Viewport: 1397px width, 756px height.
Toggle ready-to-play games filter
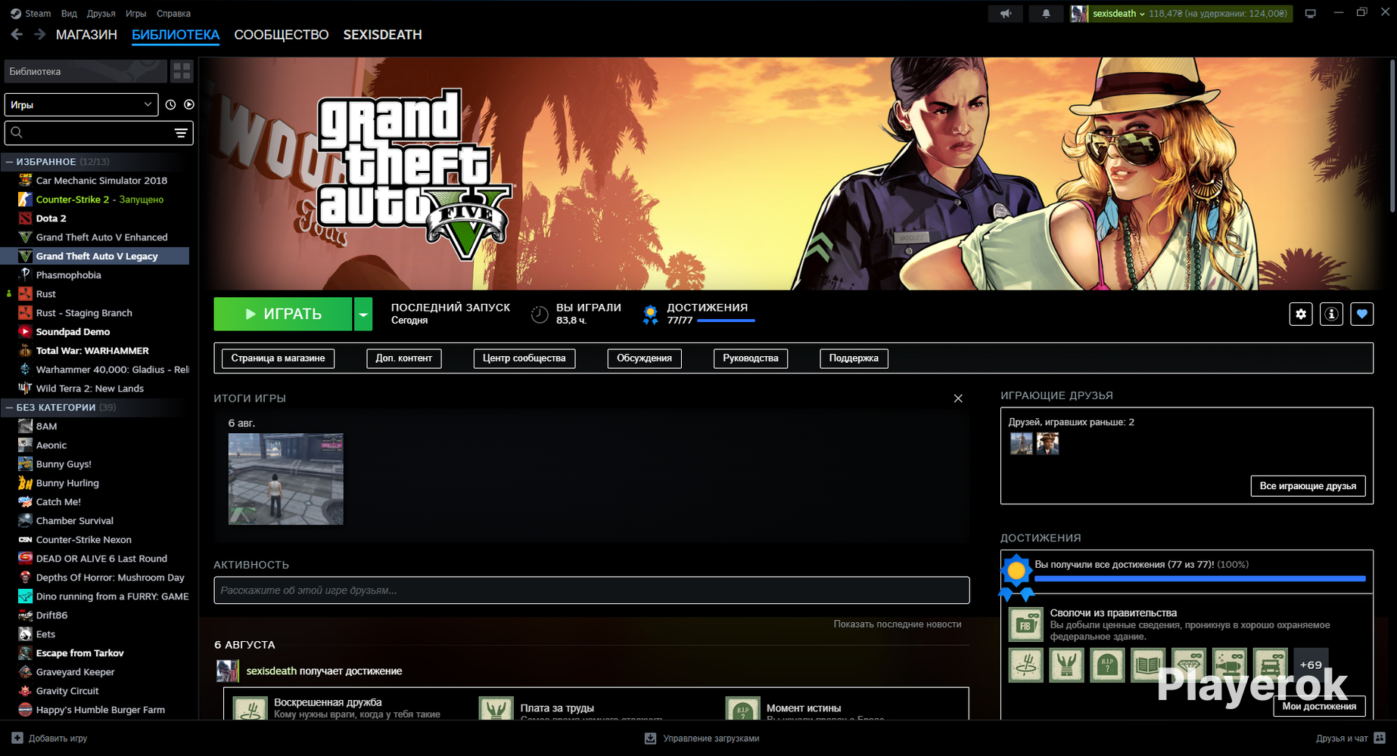tap(189, 105)
